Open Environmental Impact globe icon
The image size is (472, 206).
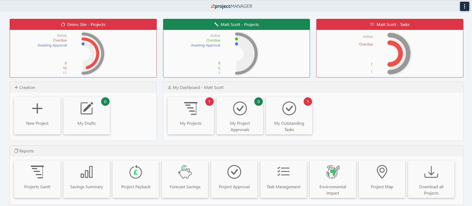tap(333, 172)
